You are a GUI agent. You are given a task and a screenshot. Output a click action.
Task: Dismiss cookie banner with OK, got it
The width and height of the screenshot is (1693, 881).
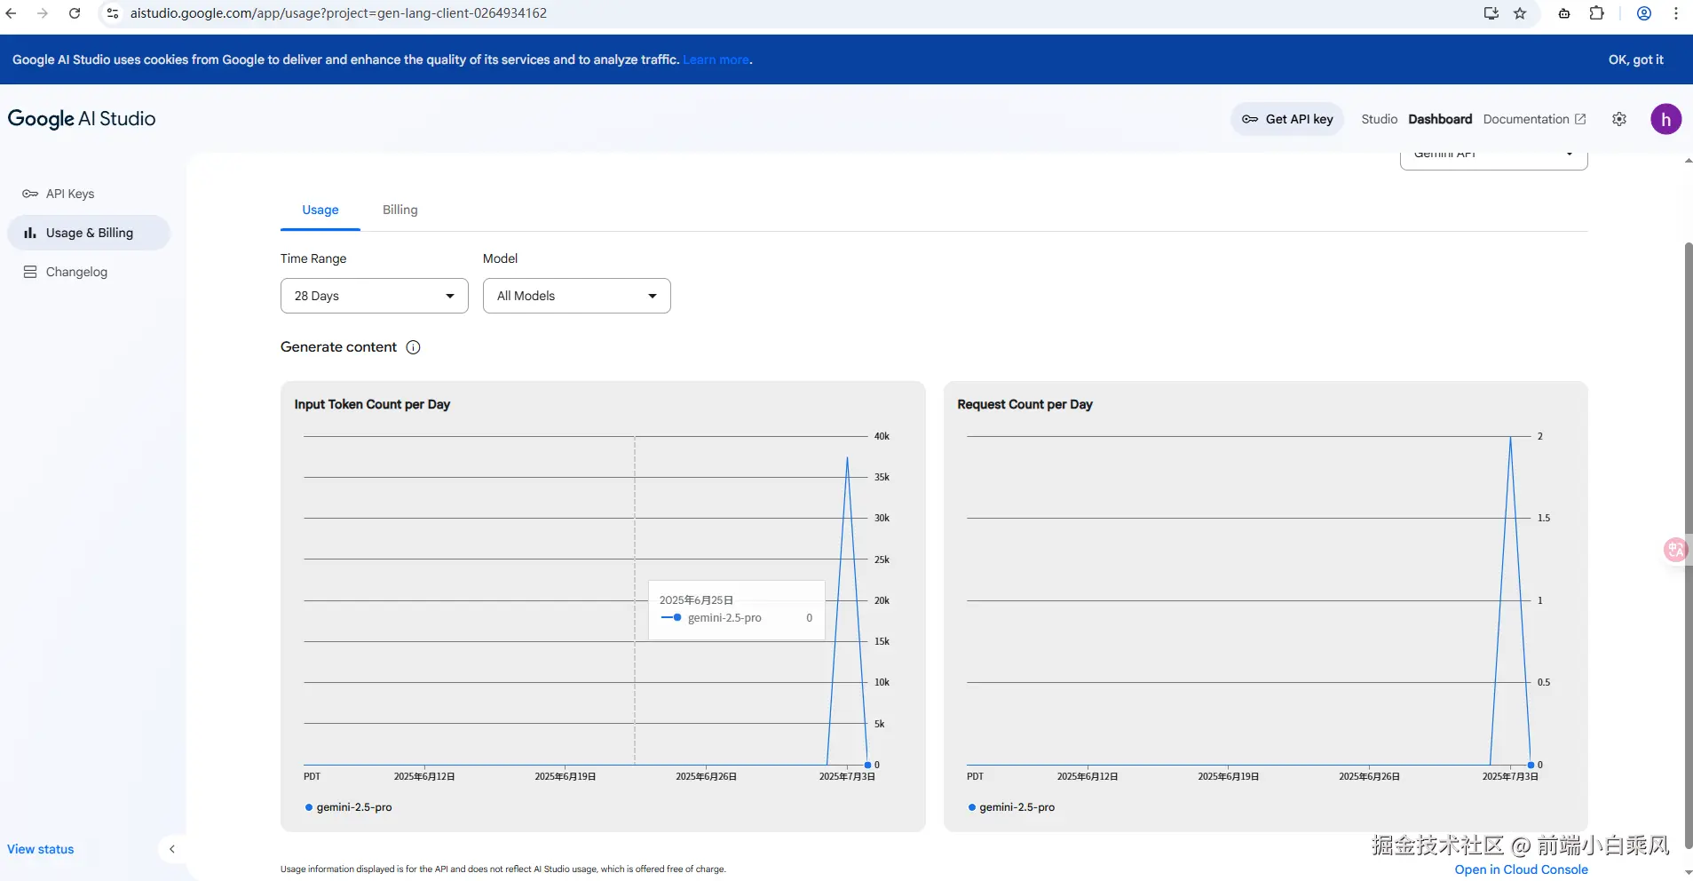pos(1635,60)
